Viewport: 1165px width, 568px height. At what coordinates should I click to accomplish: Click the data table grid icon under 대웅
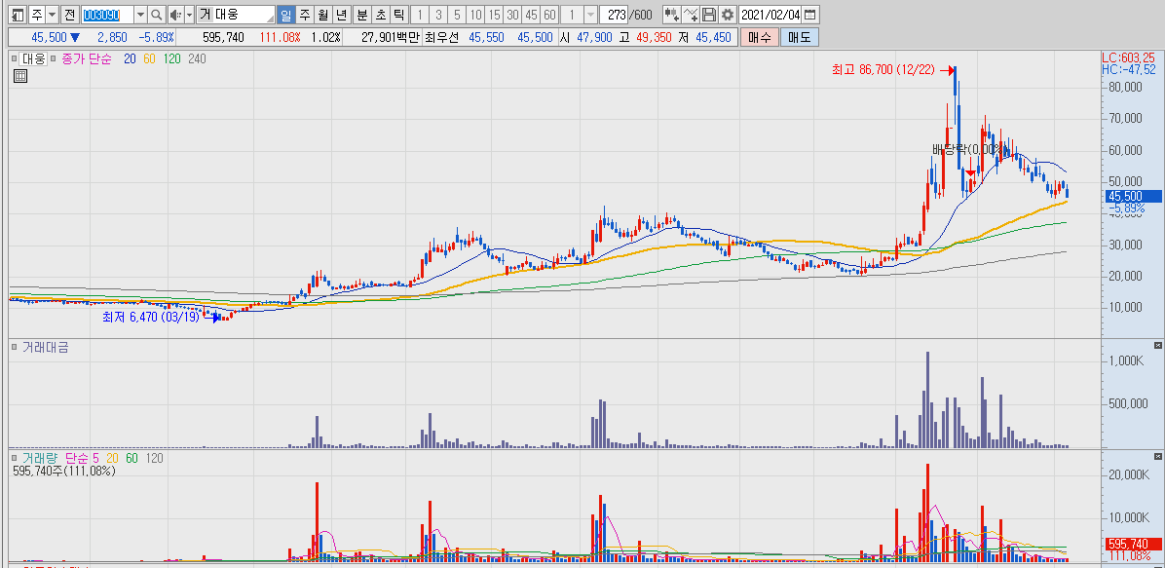[x=20, y=76]
